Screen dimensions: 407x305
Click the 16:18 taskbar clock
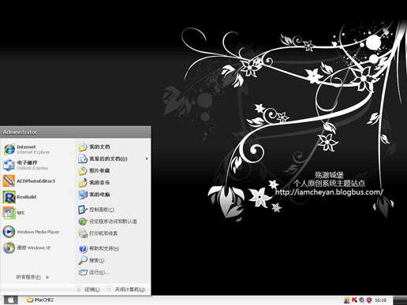[380, 299]
